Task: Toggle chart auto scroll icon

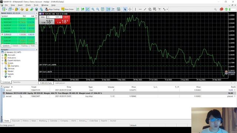Action: tap(109, 9)
